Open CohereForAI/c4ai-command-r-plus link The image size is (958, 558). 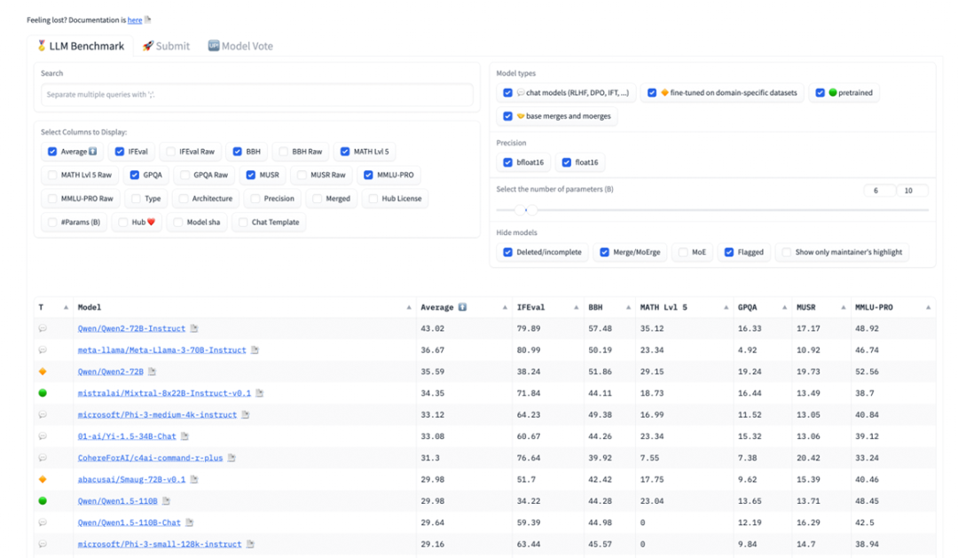click(150, 458)
